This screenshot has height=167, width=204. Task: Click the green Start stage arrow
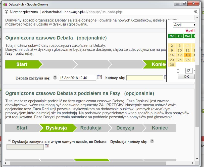24,64
